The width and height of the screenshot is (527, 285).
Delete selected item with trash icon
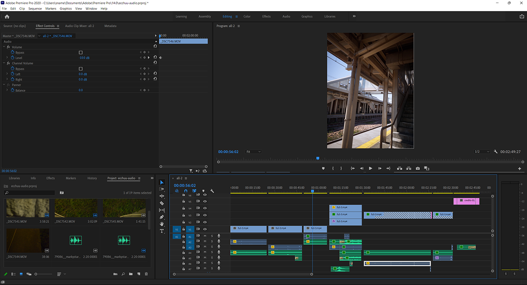click(x=146, y=274)
